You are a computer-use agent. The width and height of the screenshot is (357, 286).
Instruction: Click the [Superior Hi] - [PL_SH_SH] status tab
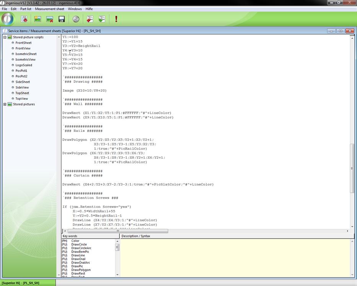[x=20, y=283]
